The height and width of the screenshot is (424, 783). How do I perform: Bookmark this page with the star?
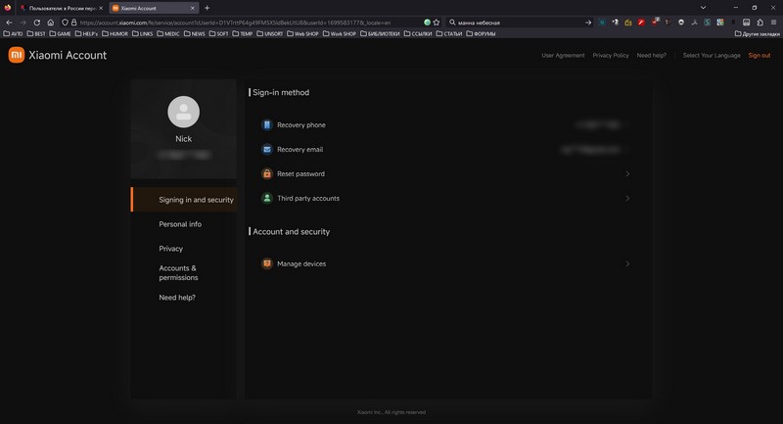(x=436, y=23)
